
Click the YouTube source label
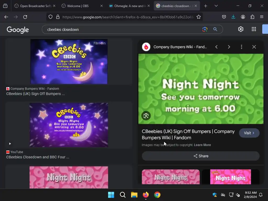pyautogui.click(x=16, y=152)
